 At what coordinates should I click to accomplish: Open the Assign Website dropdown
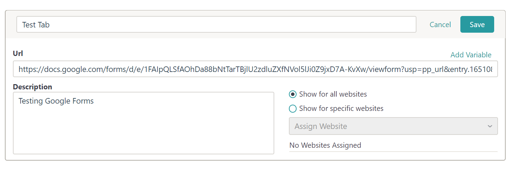coord(393,126)
